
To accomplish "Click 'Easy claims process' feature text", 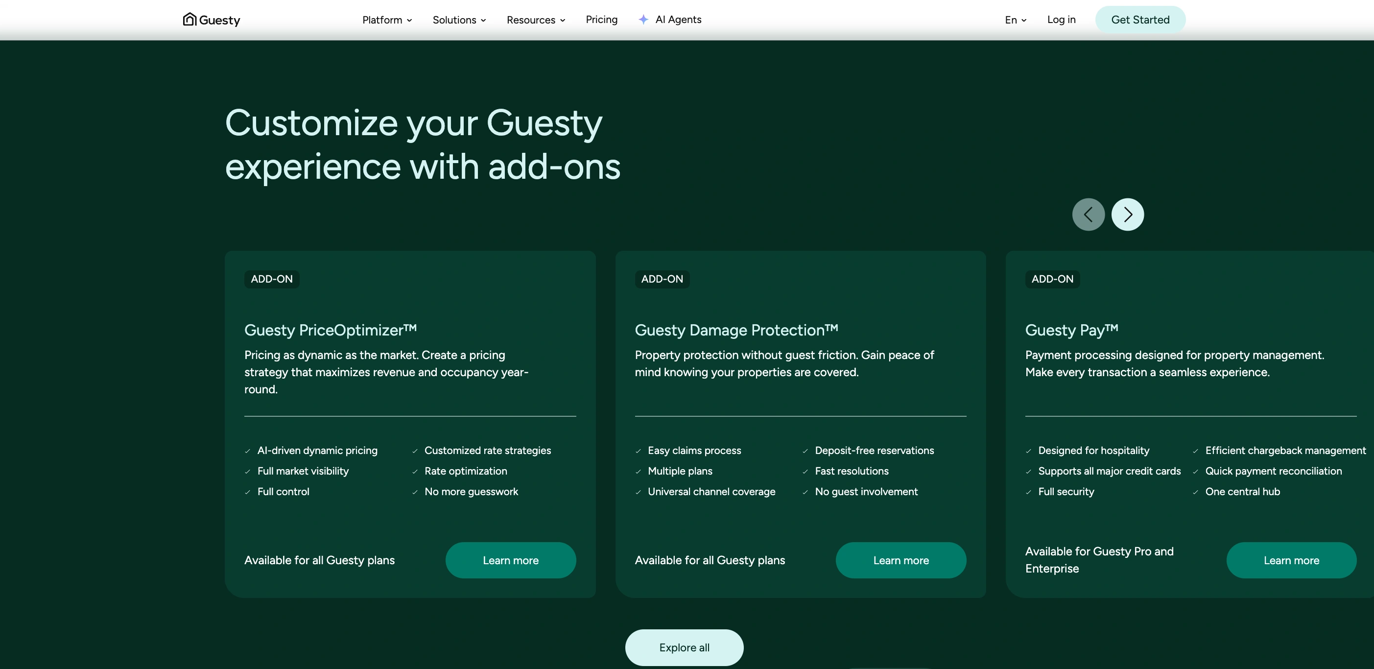I will click(x=694, y=450).
